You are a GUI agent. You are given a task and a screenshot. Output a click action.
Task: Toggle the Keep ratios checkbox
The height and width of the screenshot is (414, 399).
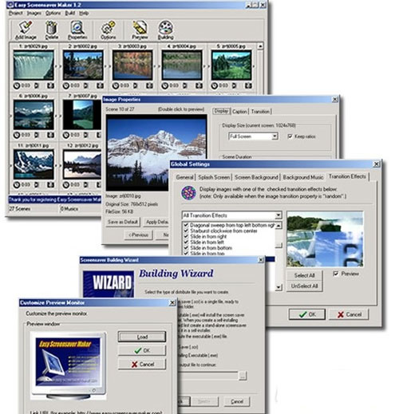(290, 136)
